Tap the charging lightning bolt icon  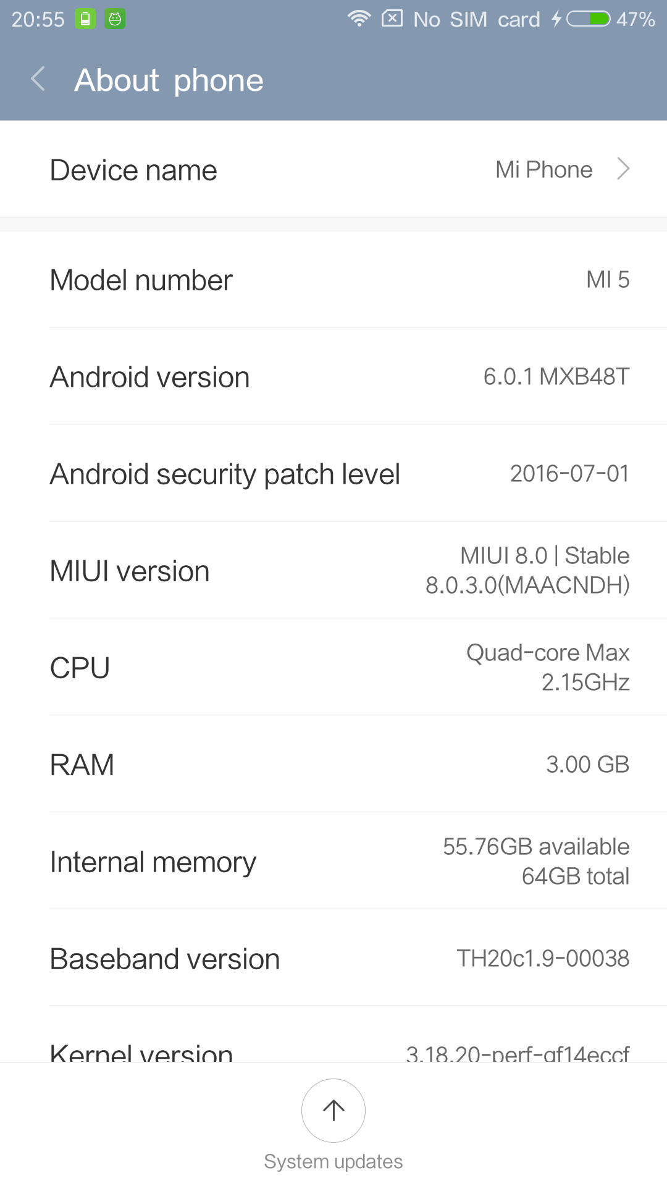click(556, 19)
